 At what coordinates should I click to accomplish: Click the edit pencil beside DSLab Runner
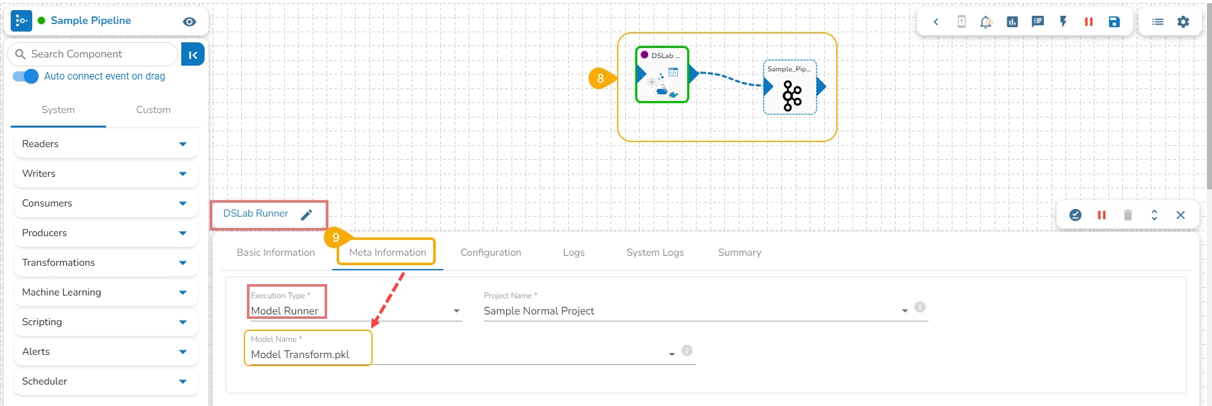tap(306, 215)
